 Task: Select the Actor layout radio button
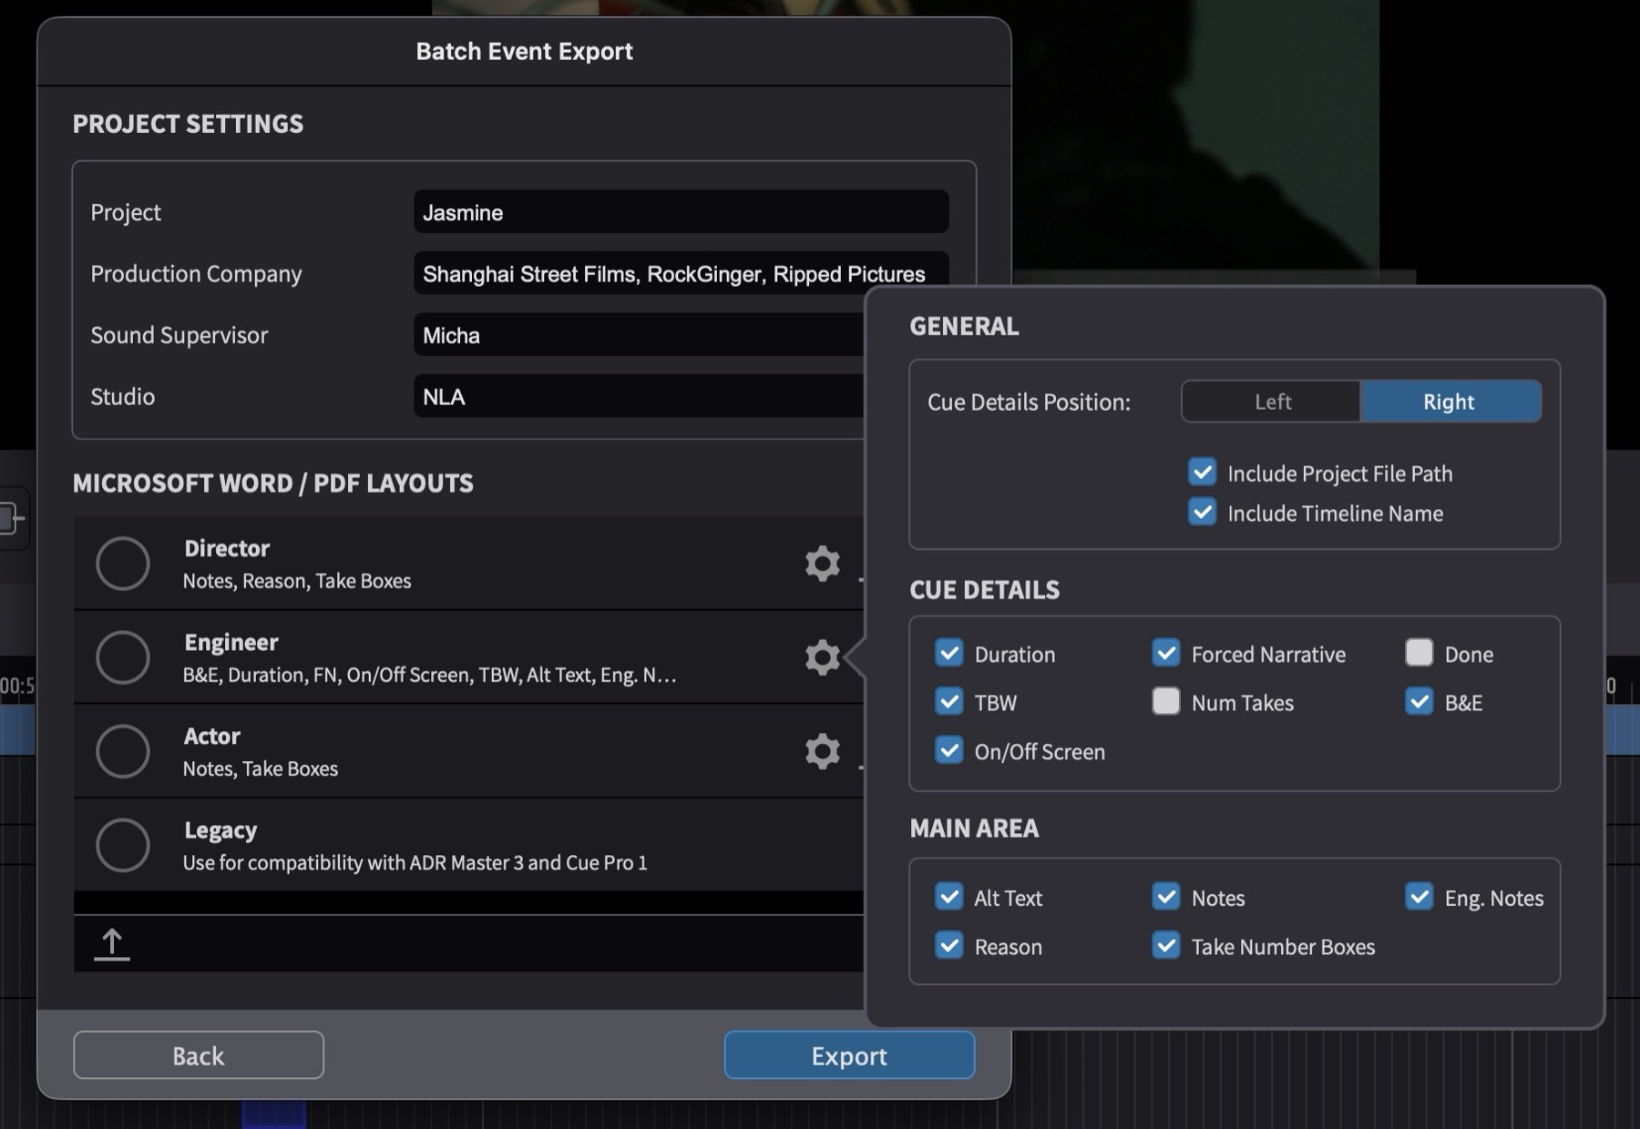[123, 751]
